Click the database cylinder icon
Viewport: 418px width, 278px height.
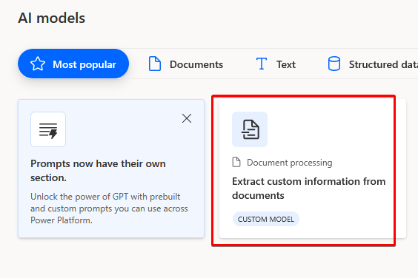click(334, 64)
